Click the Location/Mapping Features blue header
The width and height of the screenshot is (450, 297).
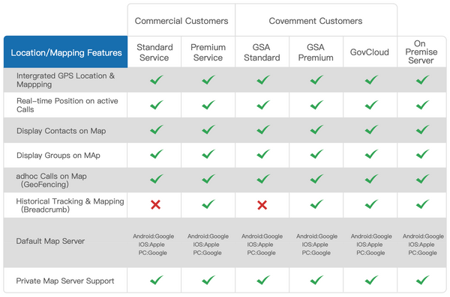[66, 52]
